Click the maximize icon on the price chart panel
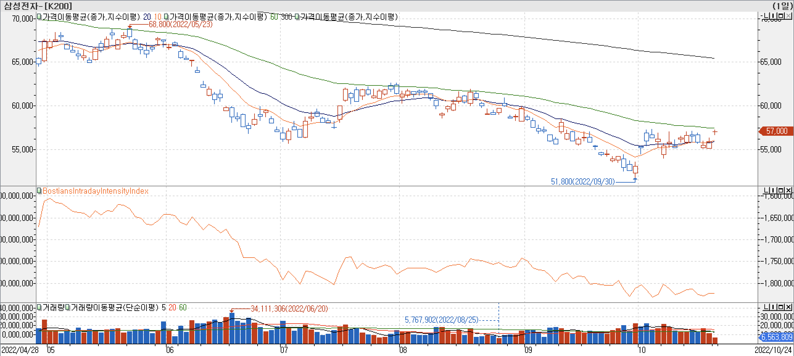This screenshot has height=356, width=794. [x=781, y=16]
